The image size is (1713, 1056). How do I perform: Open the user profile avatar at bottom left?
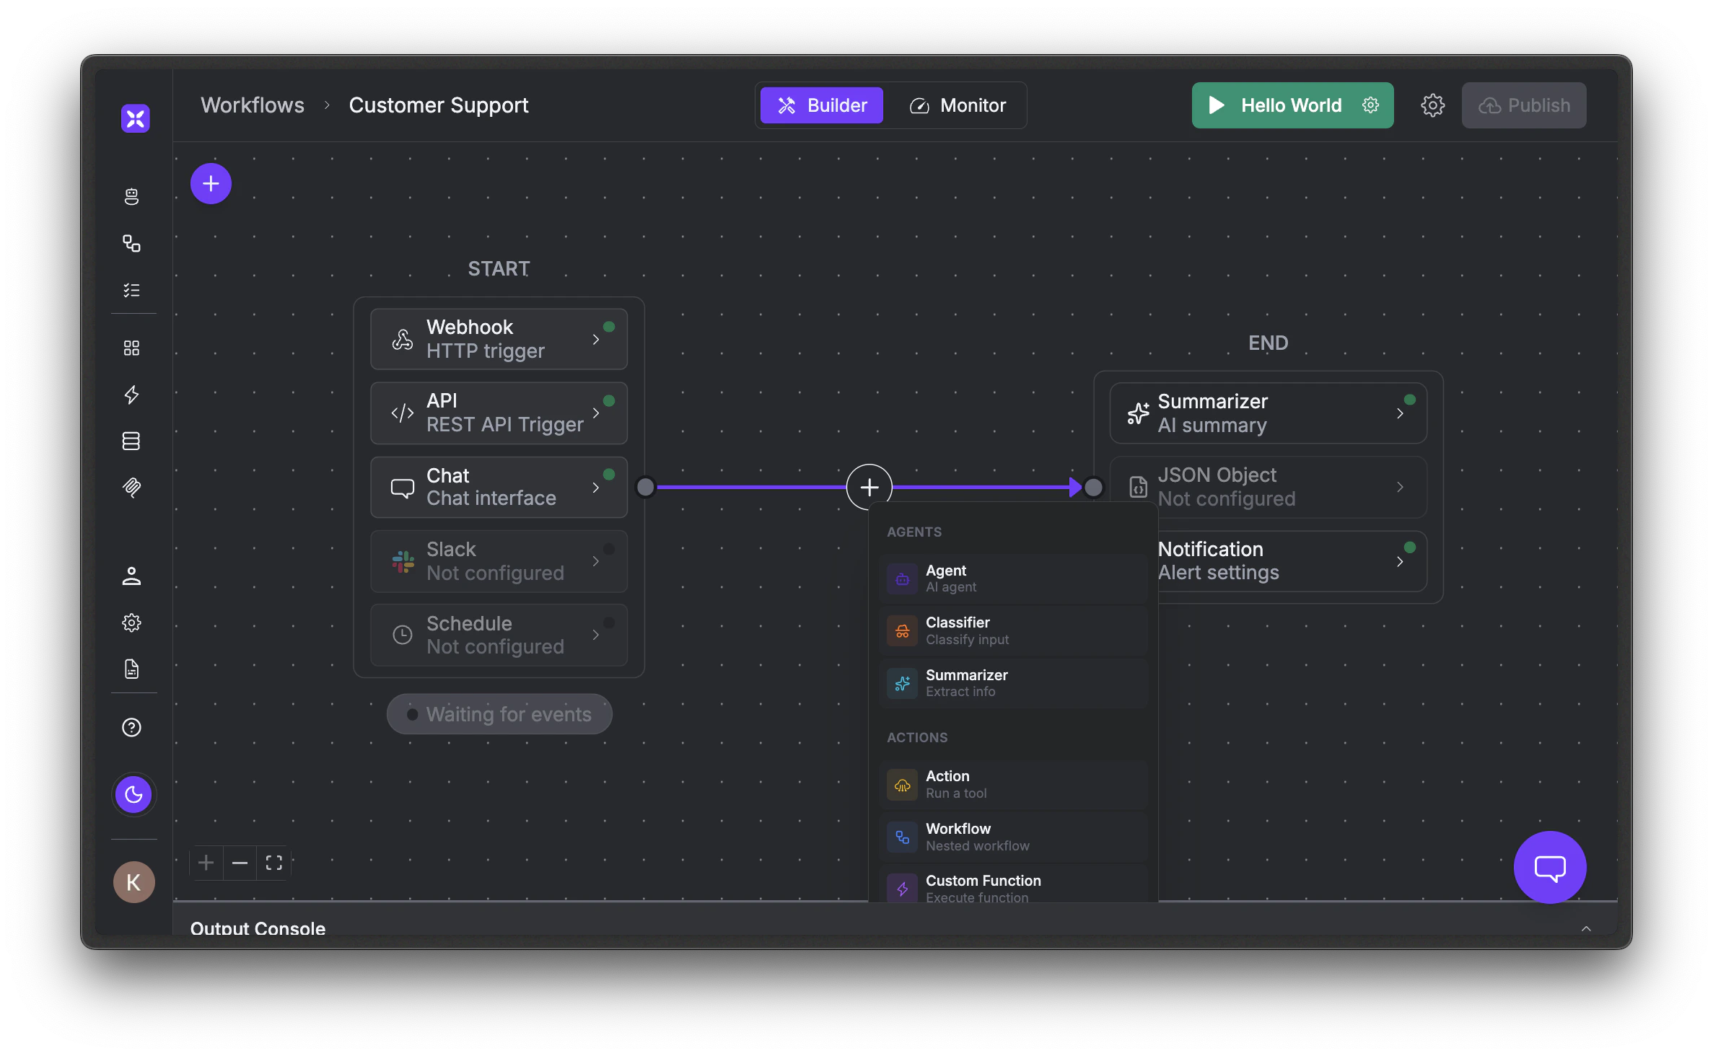(133, 881)
